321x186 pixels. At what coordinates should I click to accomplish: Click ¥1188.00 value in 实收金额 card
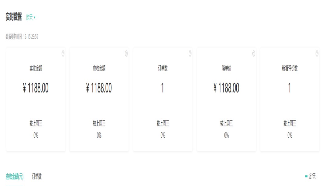tap(36, 89)
